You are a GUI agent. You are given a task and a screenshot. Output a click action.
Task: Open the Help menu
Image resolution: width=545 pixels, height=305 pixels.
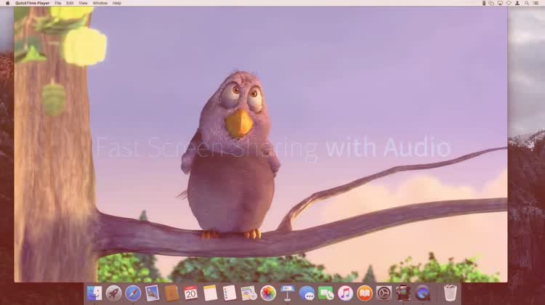[117, 3]
